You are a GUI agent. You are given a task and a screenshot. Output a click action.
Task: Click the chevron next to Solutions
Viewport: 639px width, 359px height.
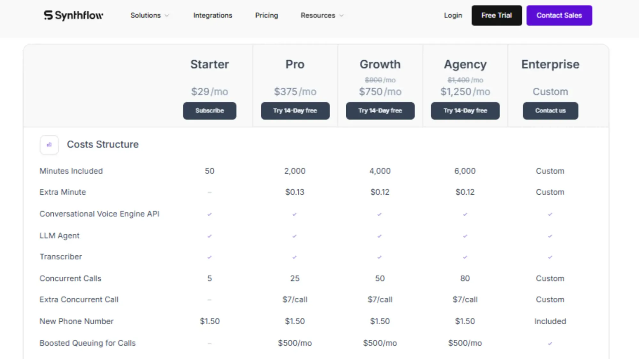[x=167, y=15]
